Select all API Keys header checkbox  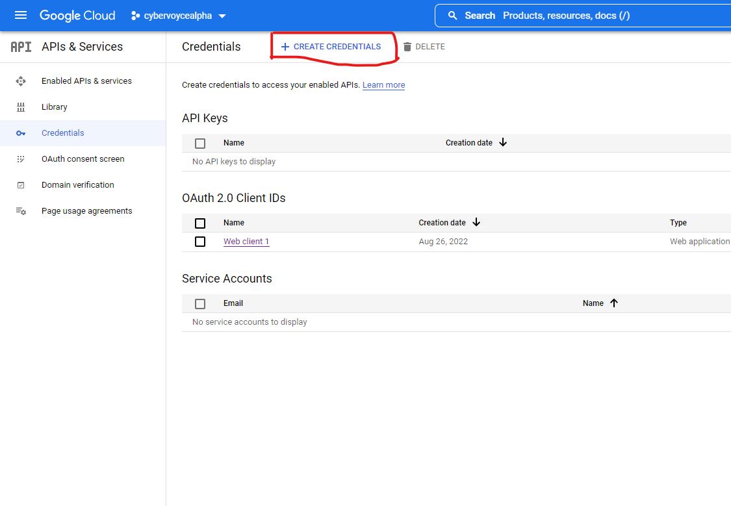(200, 144)
